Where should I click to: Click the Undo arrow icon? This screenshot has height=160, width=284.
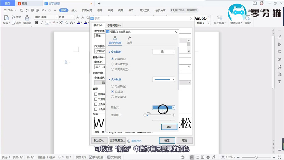tap(43, 10)
